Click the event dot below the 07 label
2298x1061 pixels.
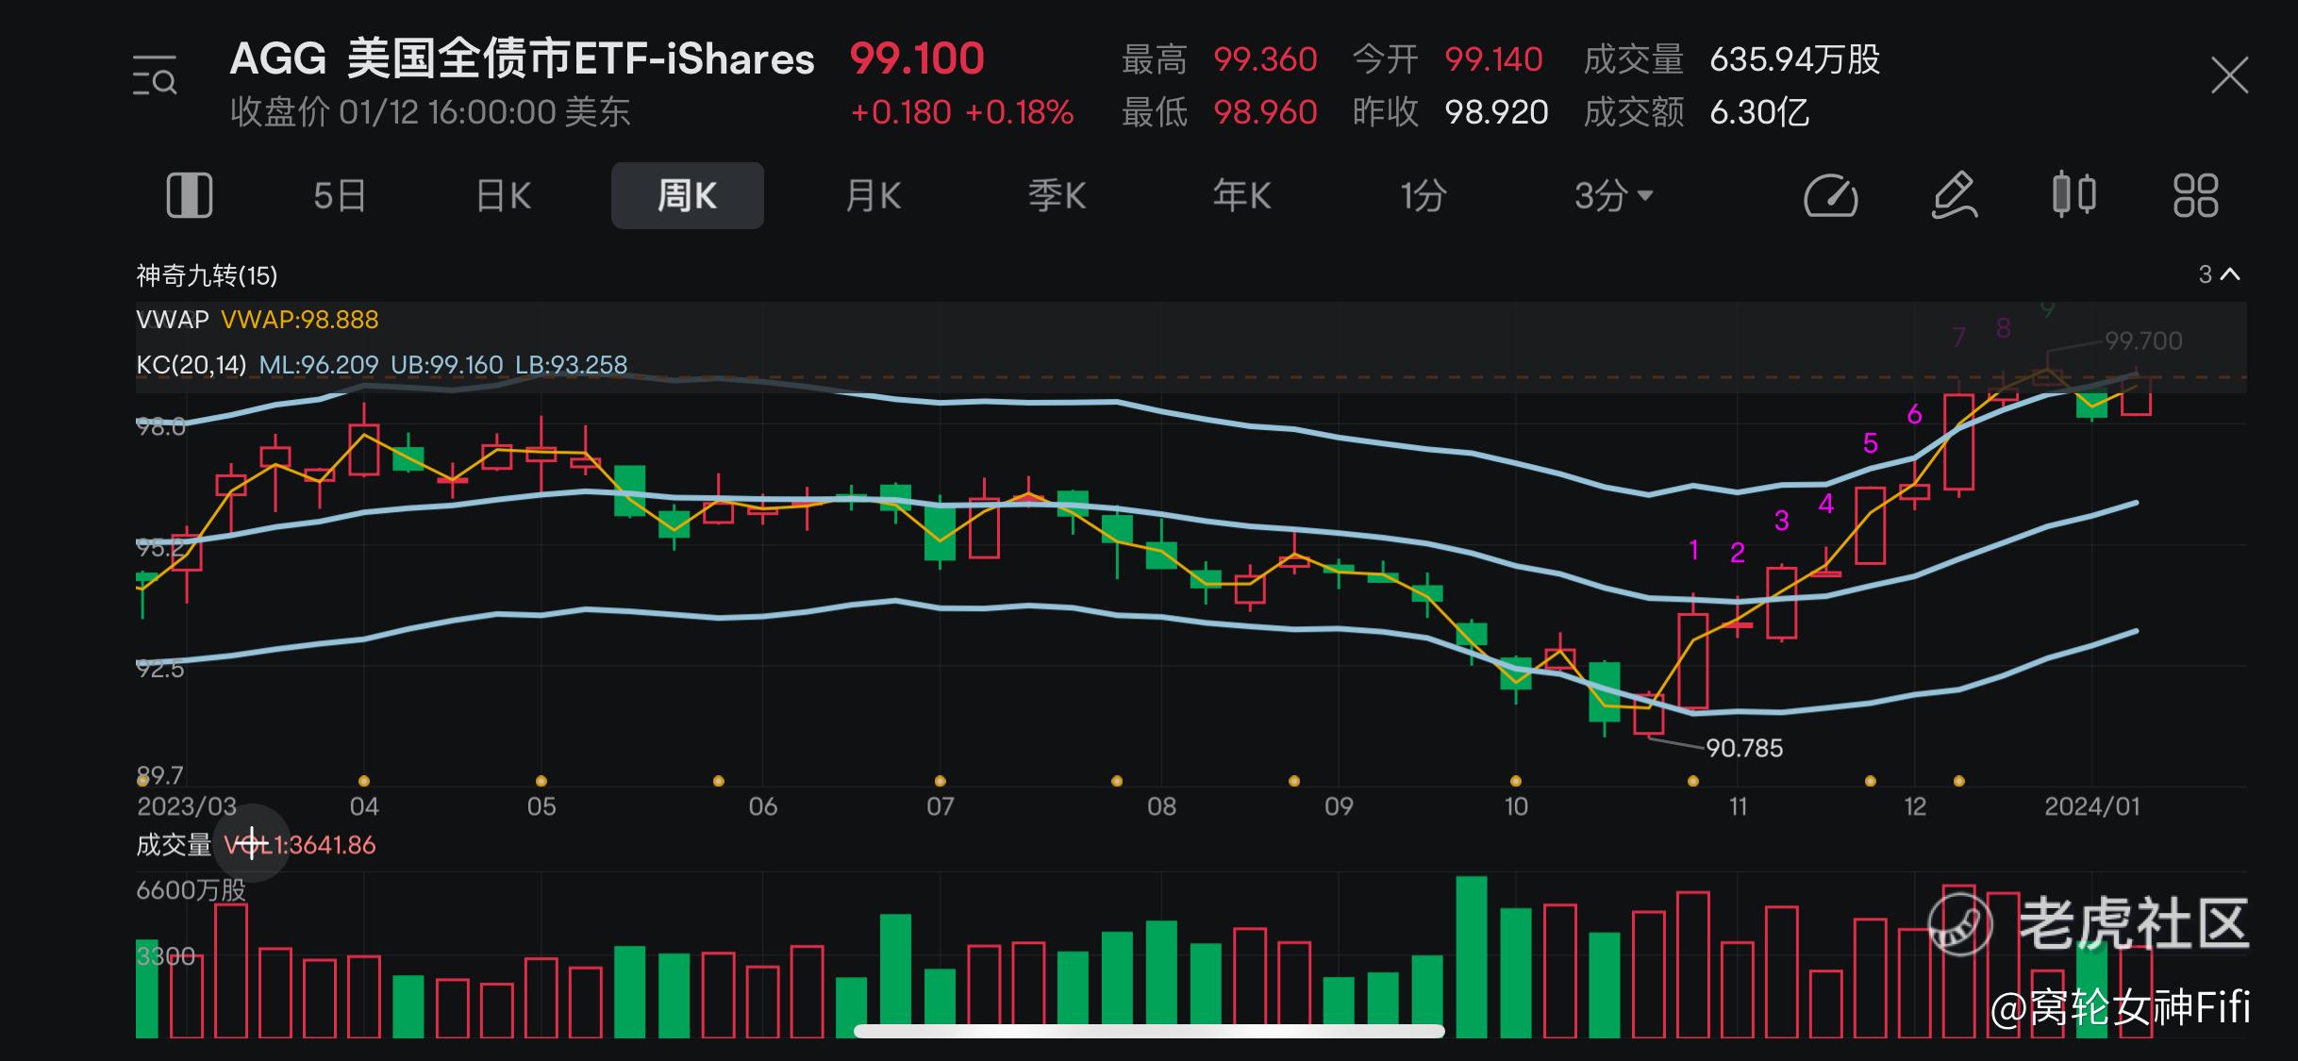tap(940, 781)
